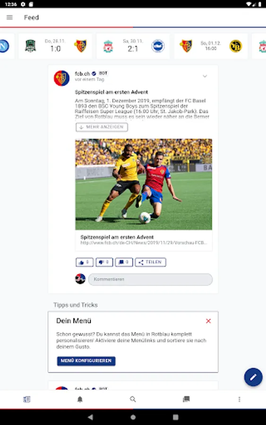The width and height of the screenshot is (266, 425).
Task: Like the Spitzenspiel post with thumbs up
Action: click(x=84, y=262)
